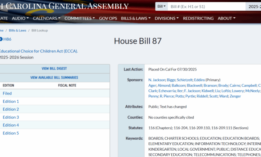Screen dimensions: 261x157
Task: Open Edition 4 of the bill
Action: click(x=11, y=125)
